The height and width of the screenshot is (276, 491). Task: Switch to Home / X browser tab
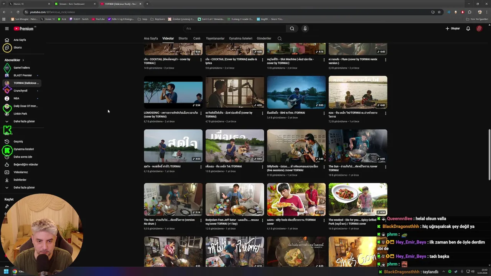(29, 4)
